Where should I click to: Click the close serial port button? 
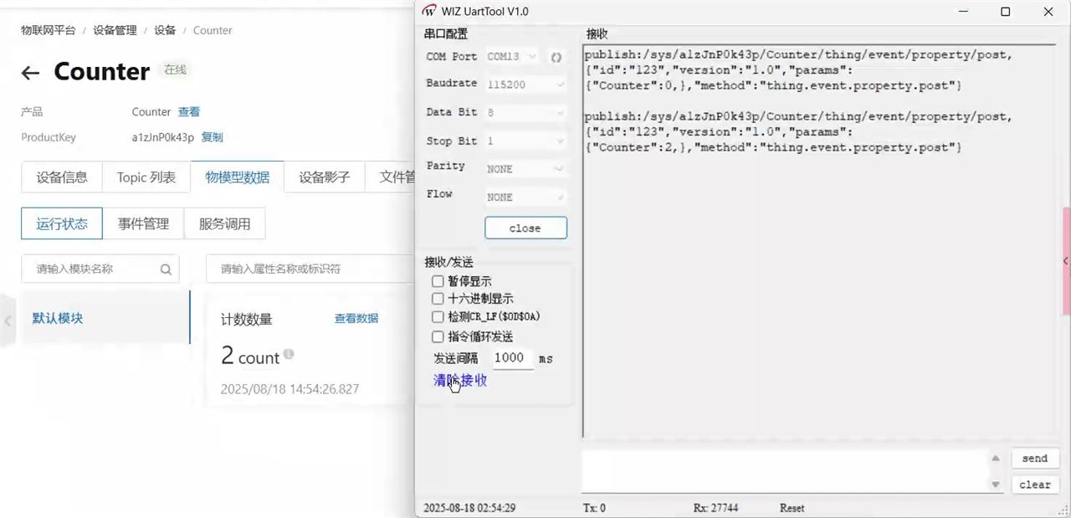coord(525,228)
